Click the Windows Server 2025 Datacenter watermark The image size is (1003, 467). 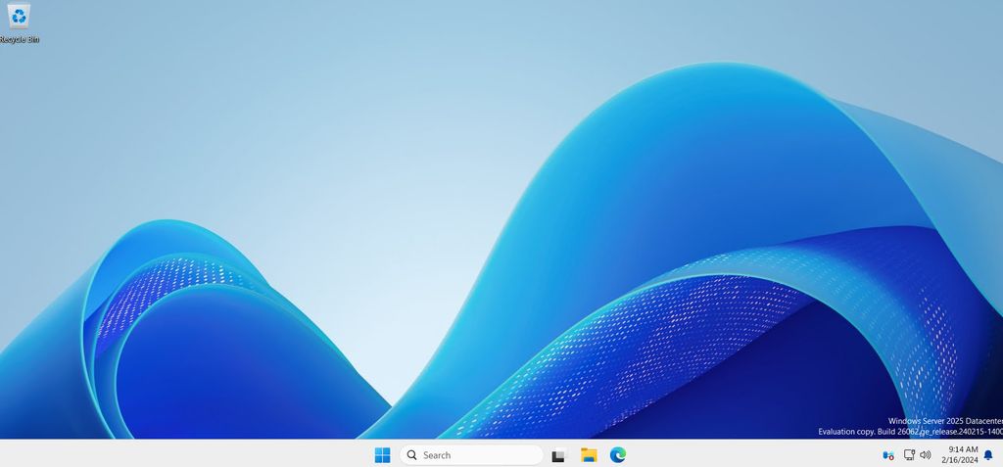click(944, 421)
